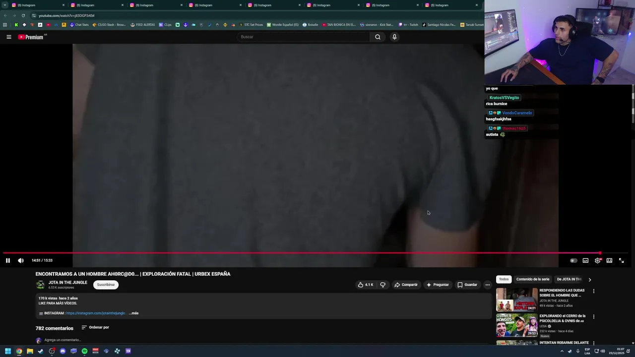635x357 pixels.
Task: Pause the YouTube video
Action: [8, 260]
